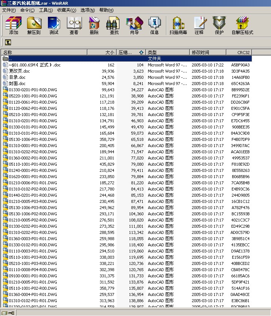Select file 01110-0008-P04-R00.DWG

point(33,270)
